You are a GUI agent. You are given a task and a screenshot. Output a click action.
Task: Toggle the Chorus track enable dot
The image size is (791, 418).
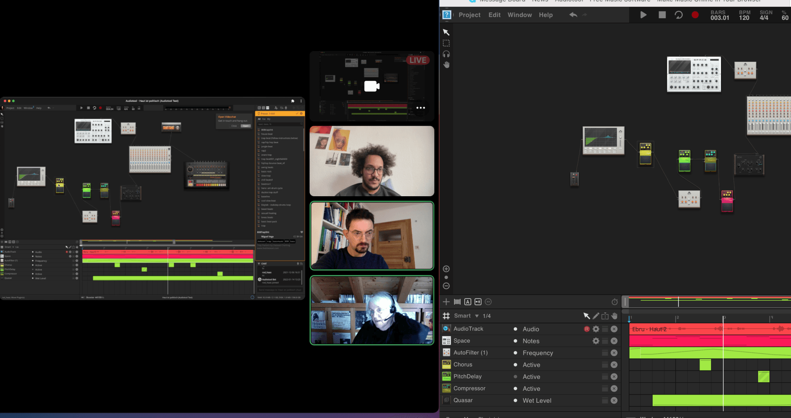tap(515, 365)
